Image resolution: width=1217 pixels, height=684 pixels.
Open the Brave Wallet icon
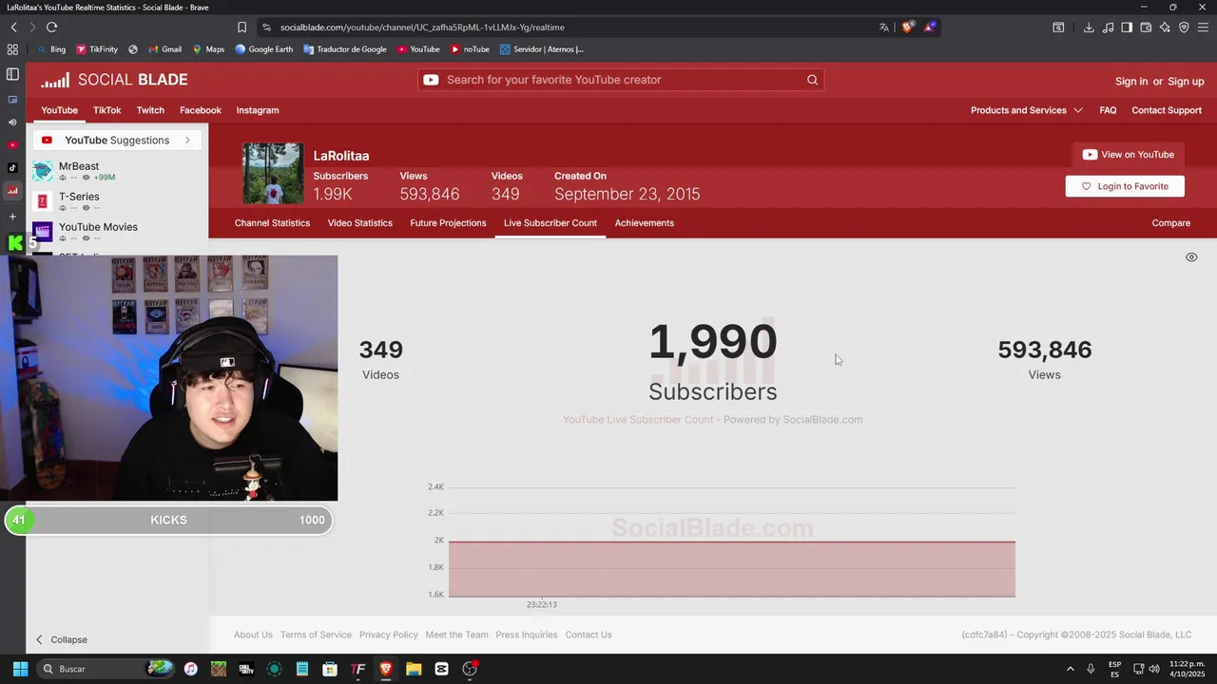tap(1146, 28)
